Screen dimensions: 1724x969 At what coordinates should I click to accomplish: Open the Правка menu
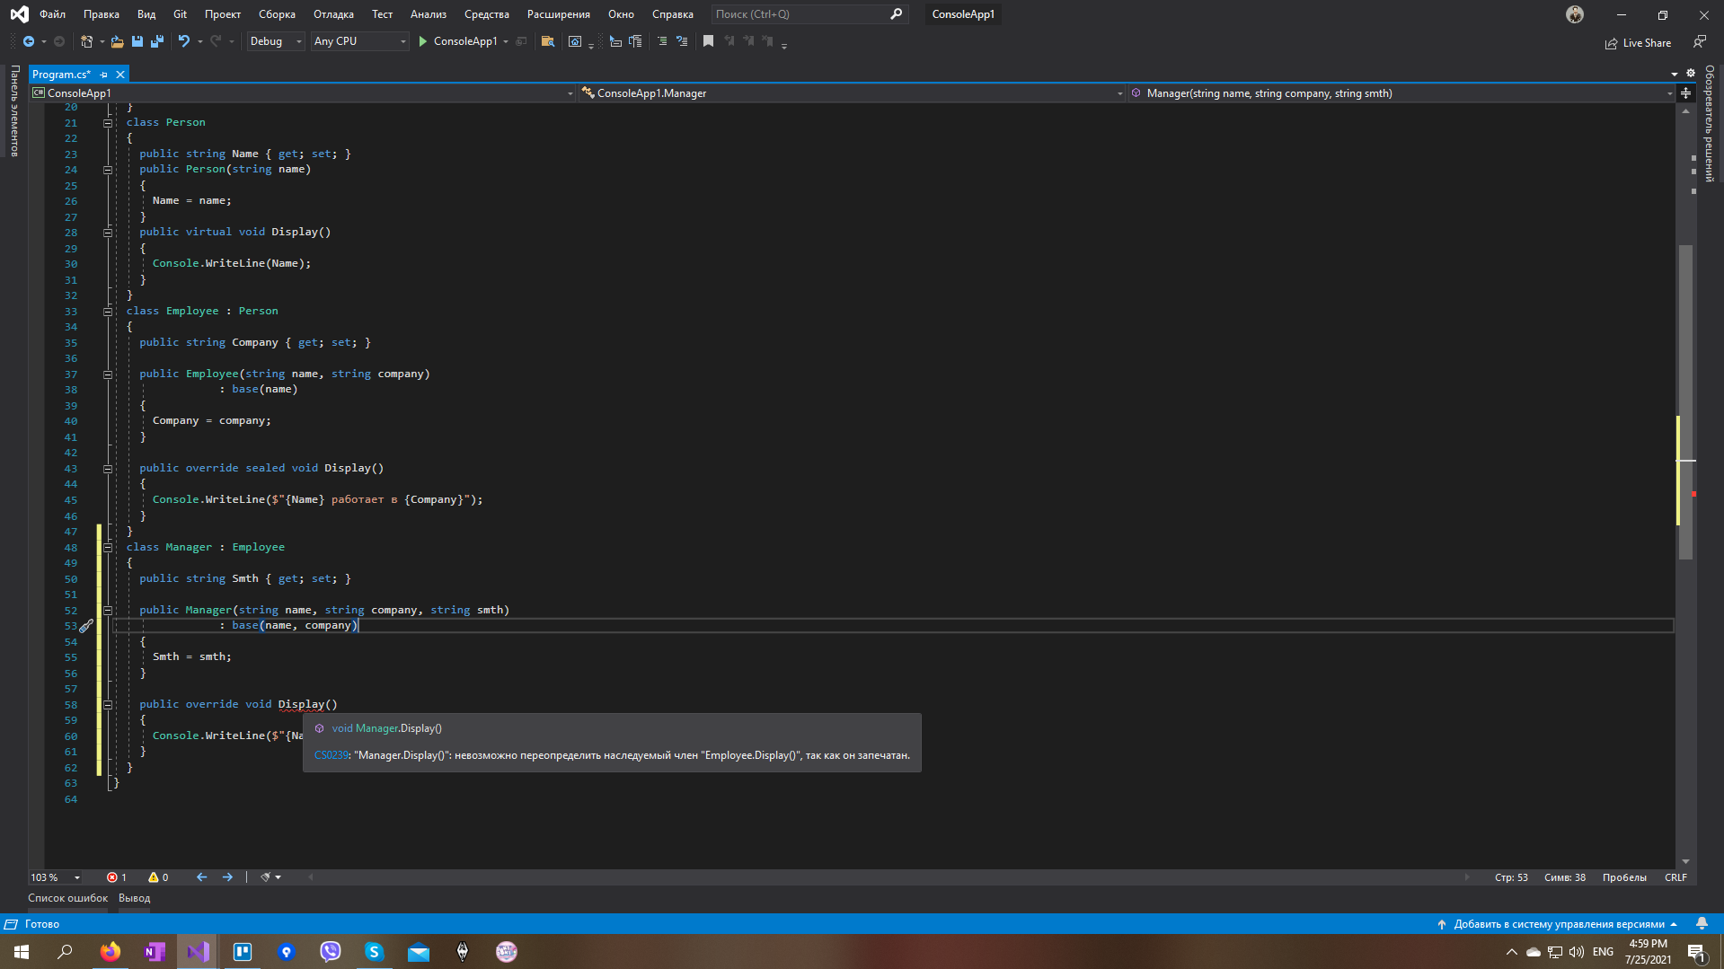click(102, 14)
